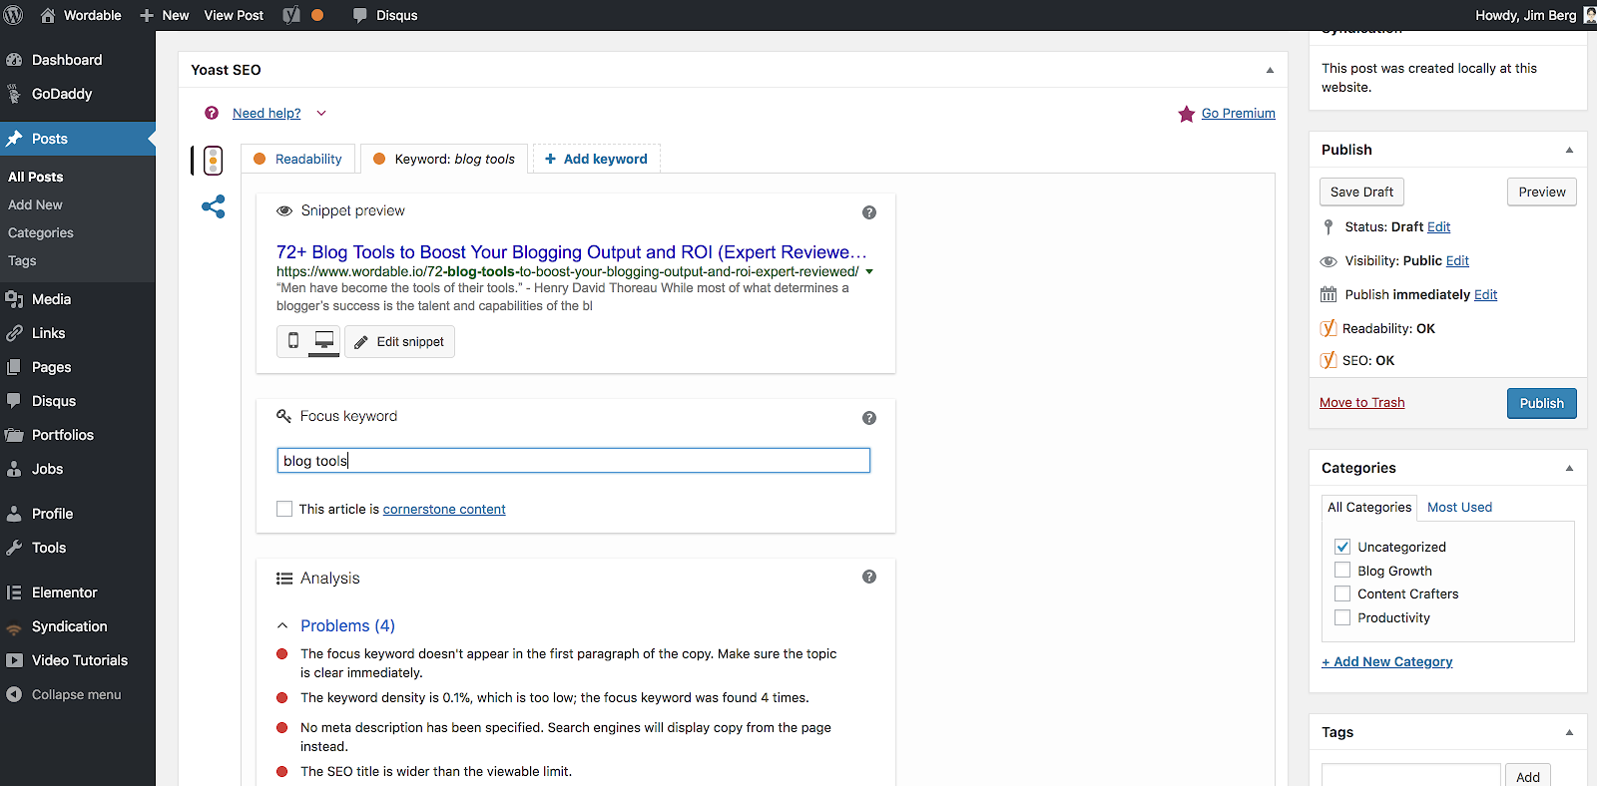Select the Yoast traffic light content tab
Image resolution: width=1597 pixels, height=786 pixels.
[213, 160]
